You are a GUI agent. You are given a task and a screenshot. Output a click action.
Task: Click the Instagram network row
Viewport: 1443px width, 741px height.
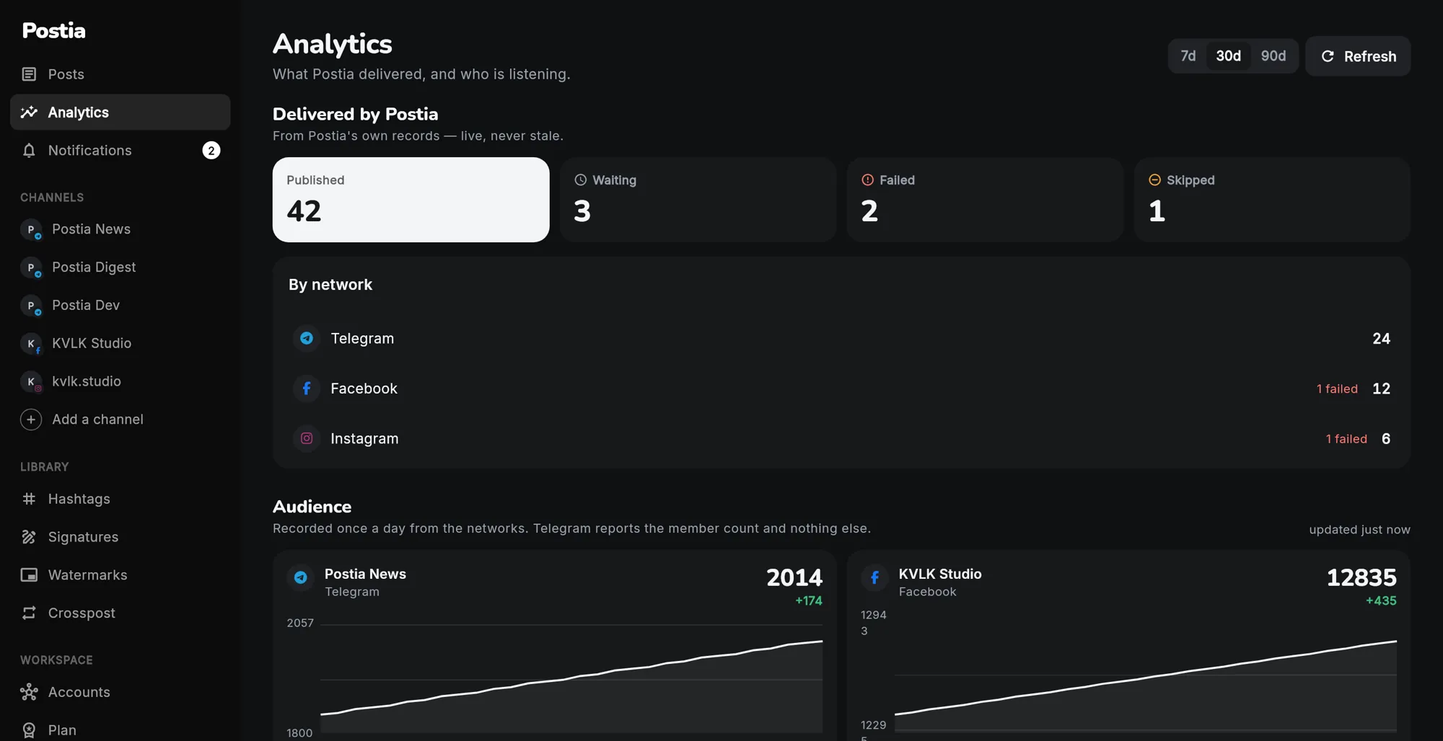coord(841,438)
